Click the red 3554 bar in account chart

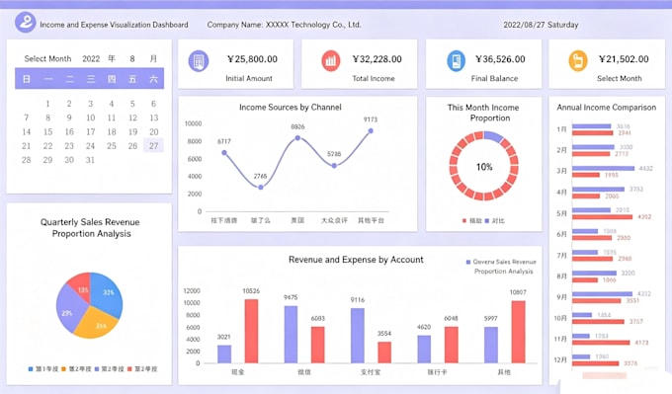click(x=384, y=353)
